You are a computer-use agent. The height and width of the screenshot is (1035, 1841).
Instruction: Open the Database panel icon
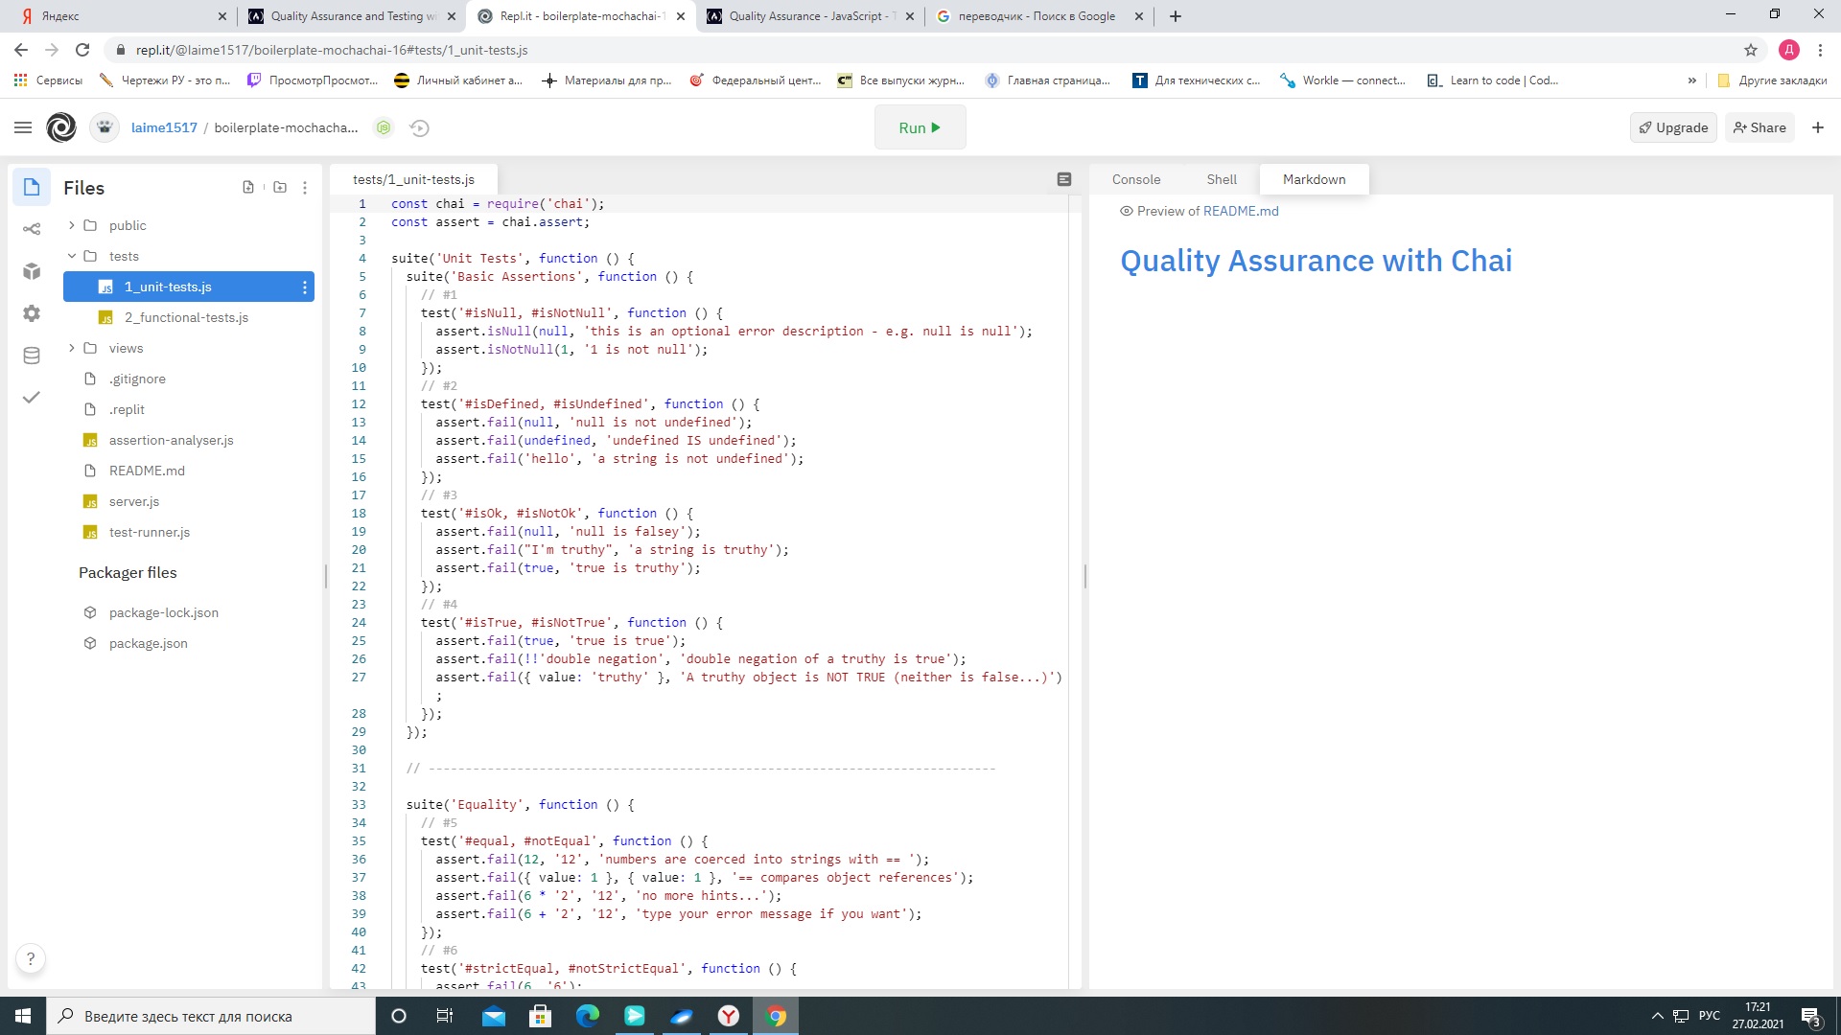click(32, 356)
